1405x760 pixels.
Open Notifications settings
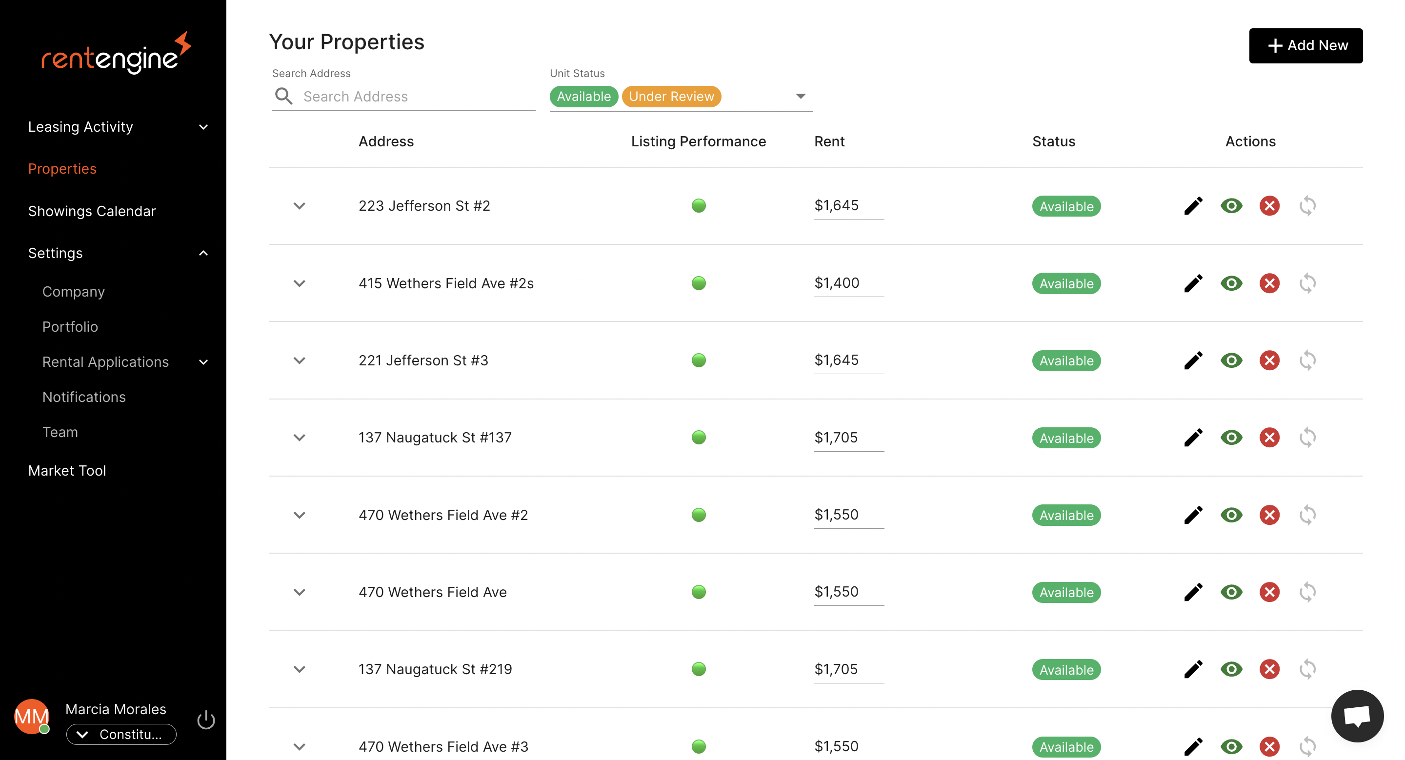pos(84,397)
